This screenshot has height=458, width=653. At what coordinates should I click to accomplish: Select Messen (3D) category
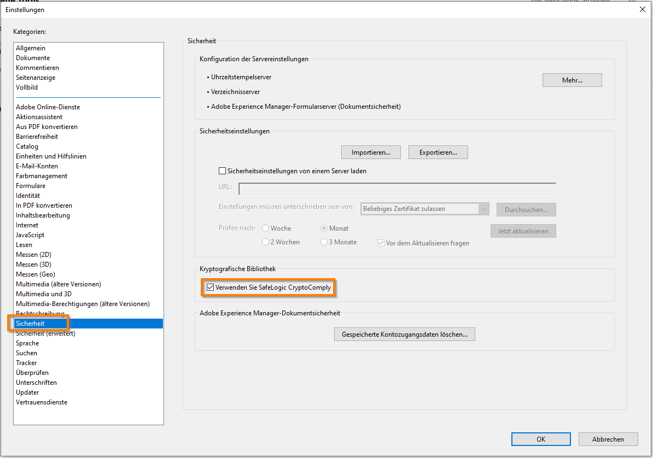click(34, 265)
